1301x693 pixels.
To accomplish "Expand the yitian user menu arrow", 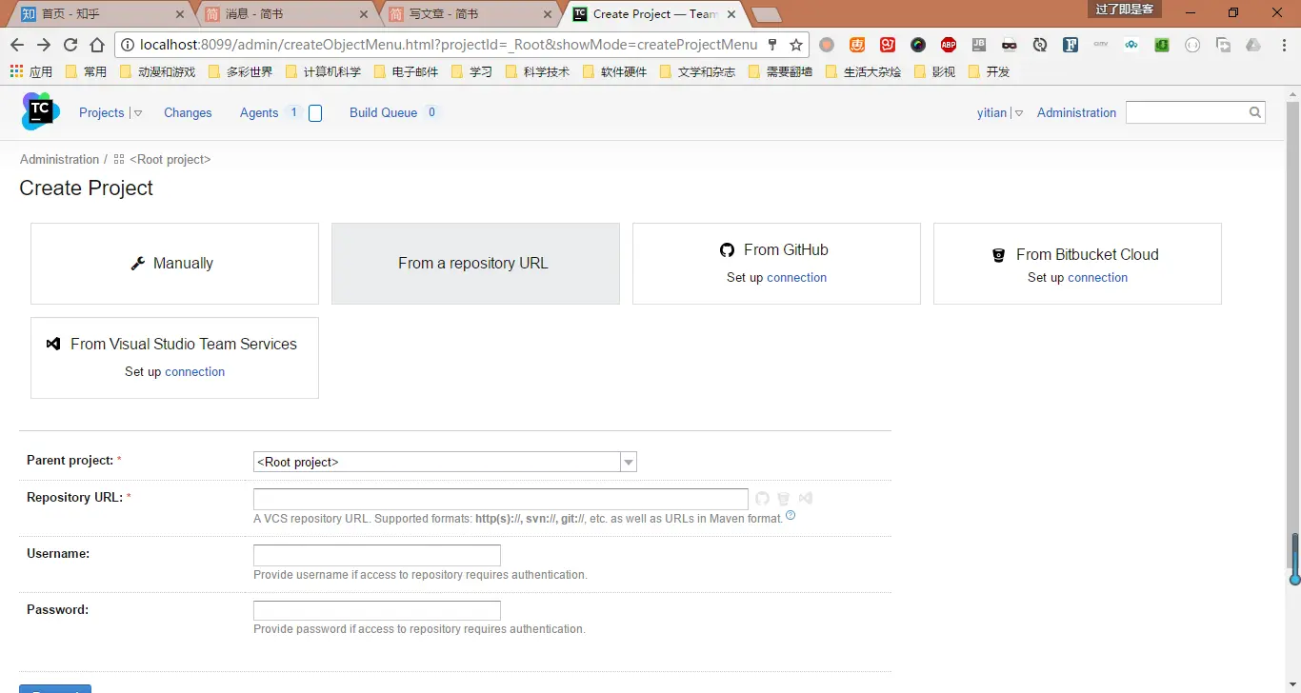I will tap(1018, 113).
